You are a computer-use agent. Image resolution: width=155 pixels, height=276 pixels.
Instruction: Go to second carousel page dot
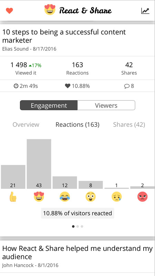click(x=77, y=226)
